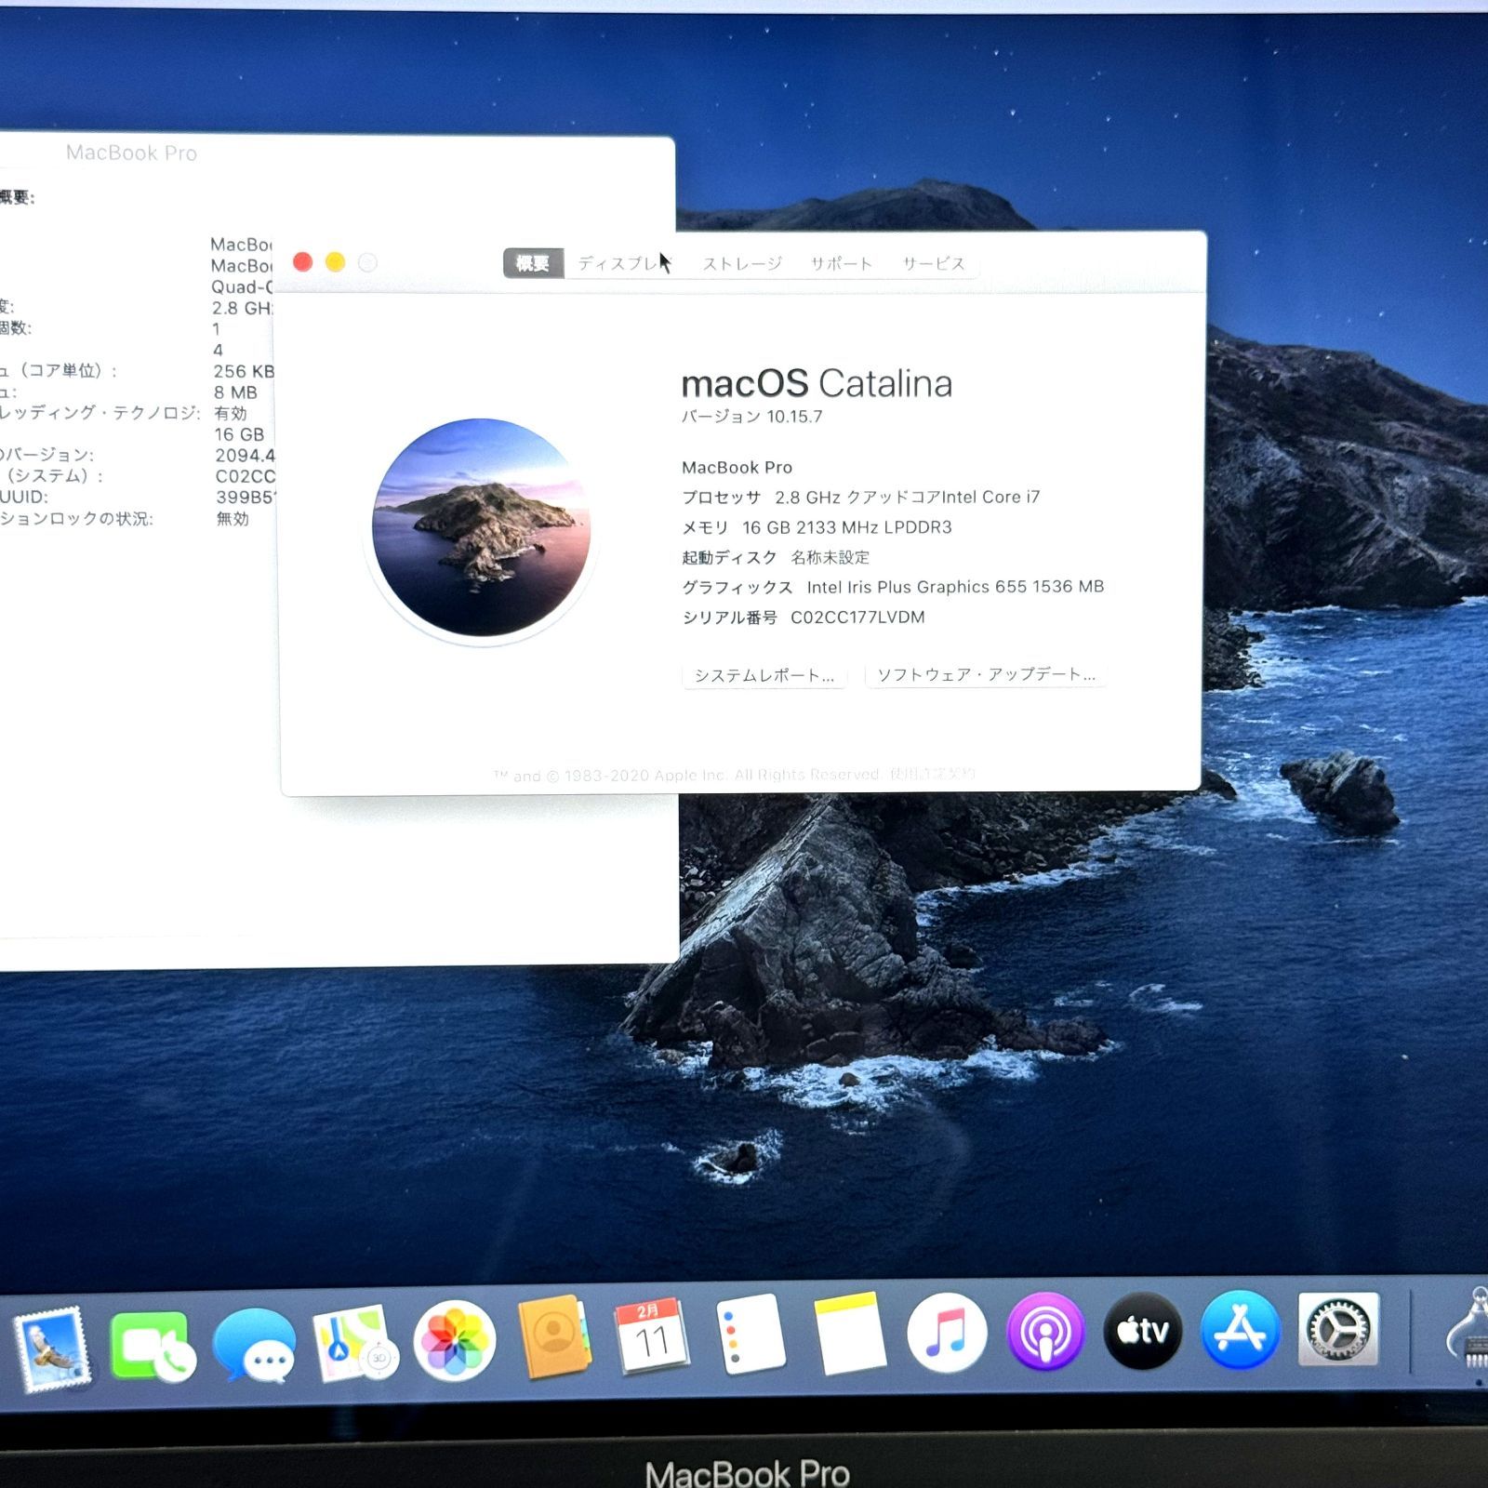Click the ソフトウェア・アップデート... button
The height and width of the screenshot is (1488, 1488).
point(986,674)
